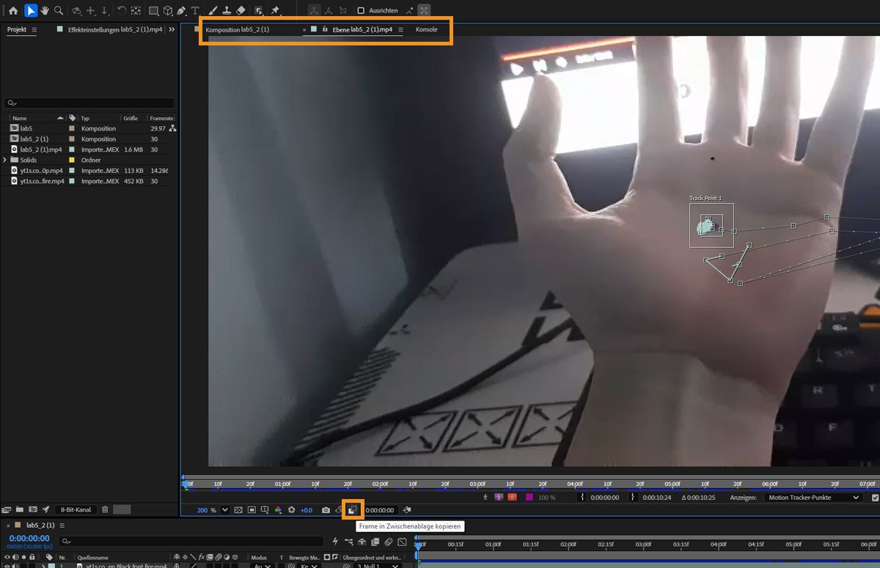880x568 pixels.
Task: Delete selected project item trash icon
Action: tap(105, 509)
